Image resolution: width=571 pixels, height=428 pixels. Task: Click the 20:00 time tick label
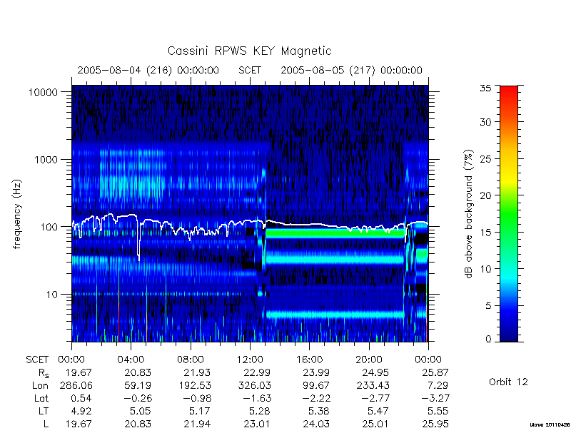coord(369,360)
